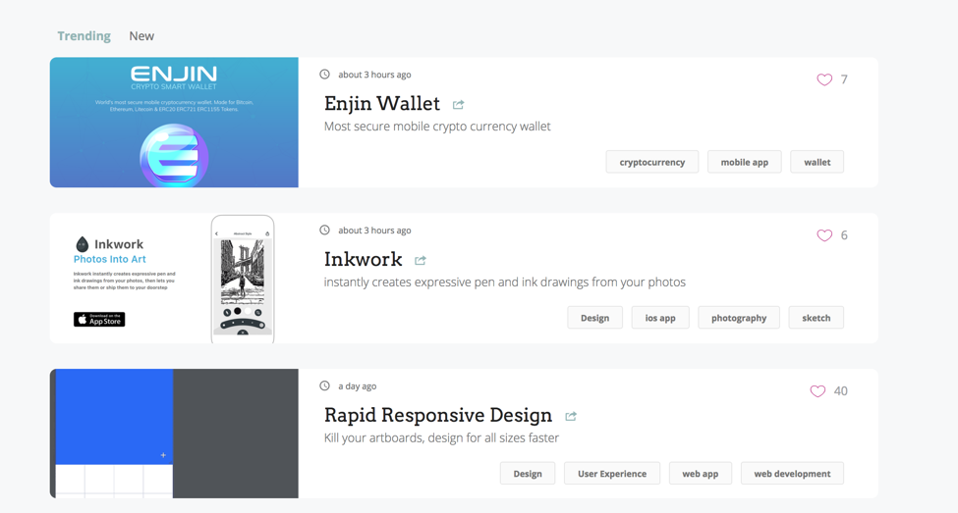
Task: Like Enjin Wallet with heart icon
Action: click(x=824, y=79)
